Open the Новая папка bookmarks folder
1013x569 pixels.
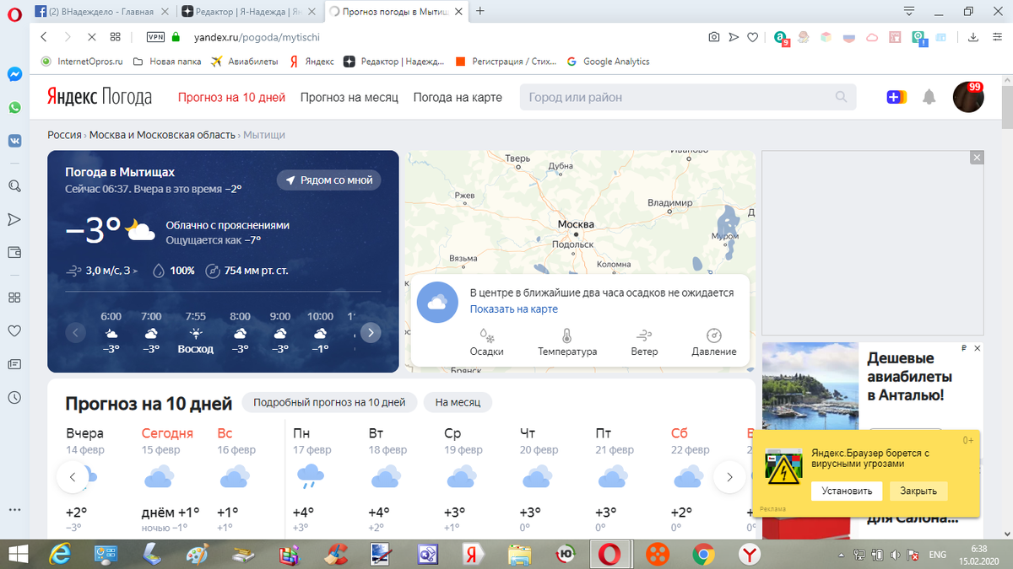coord(166,62)
